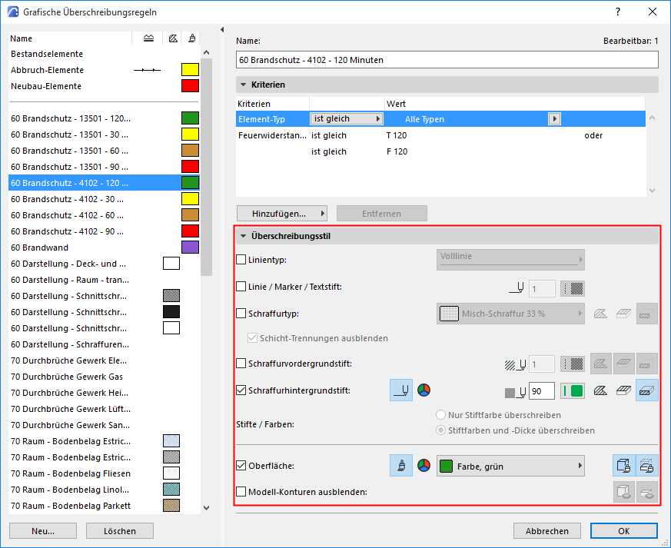
Task: Click the F 120 criteria value
Action: [397, 151]
